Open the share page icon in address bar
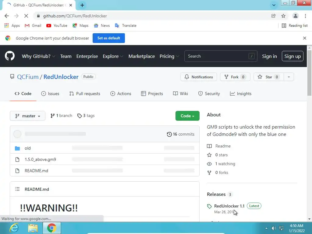 273,16
